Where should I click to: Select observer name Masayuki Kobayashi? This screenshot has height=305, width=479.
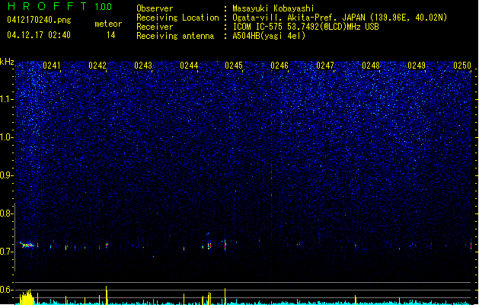click(x=273, y=8)
